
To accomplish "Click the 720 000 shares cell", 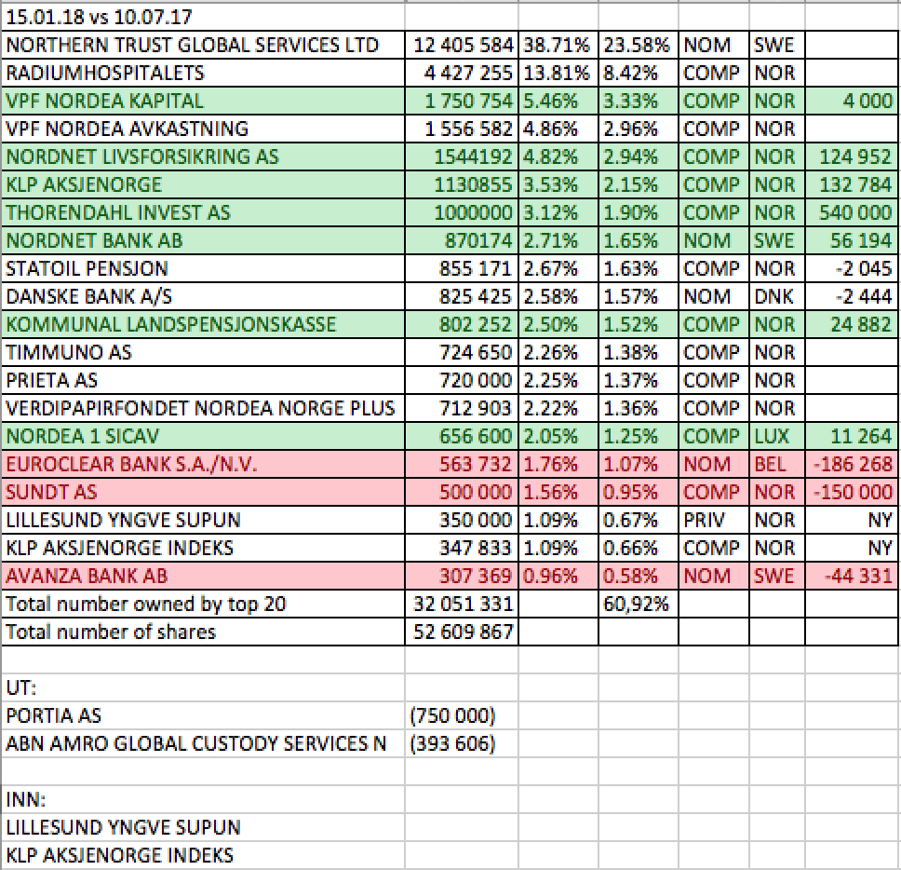I will point(462,380).
